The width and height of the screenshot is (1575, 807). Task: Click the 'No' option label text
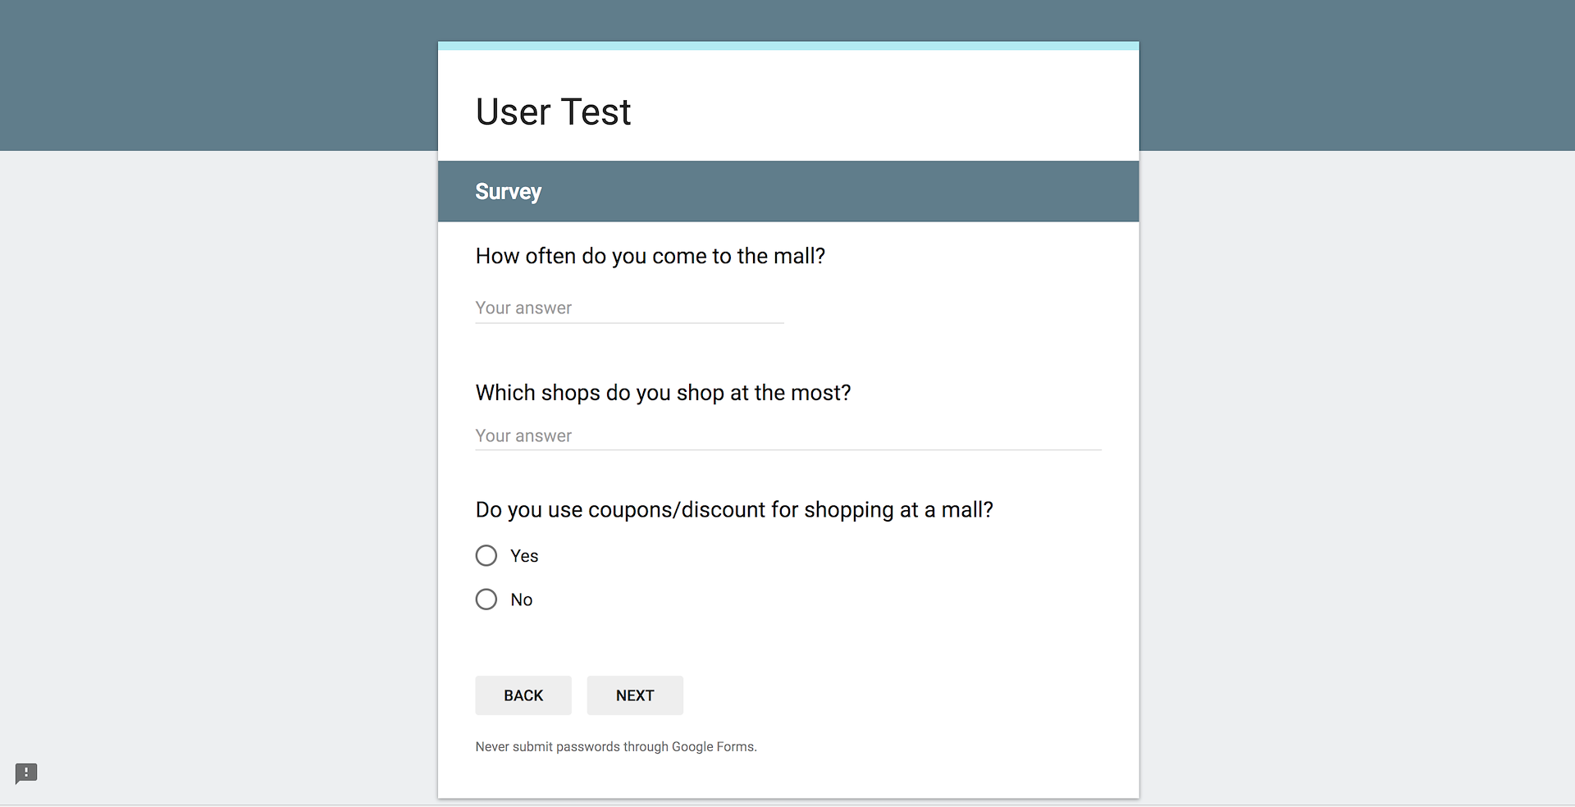(522, 600)
